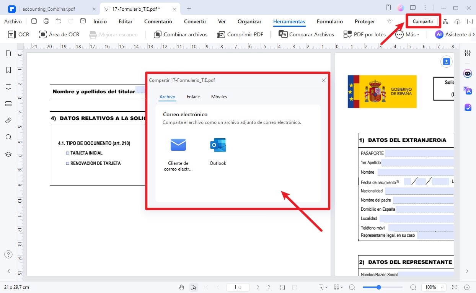The image size is (476, 293).
Task: Close the Compartir dialog
Action: pyautogui.click(x=324, y=80)
